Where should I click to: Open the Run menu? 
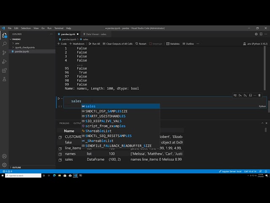pyautogui.click(x=49, y=28)
